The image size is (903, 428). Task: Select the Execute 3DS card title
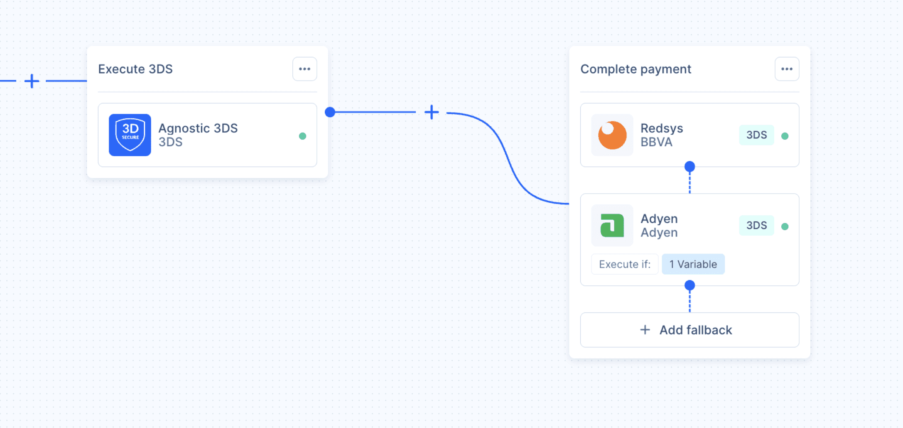coord(135,69)
